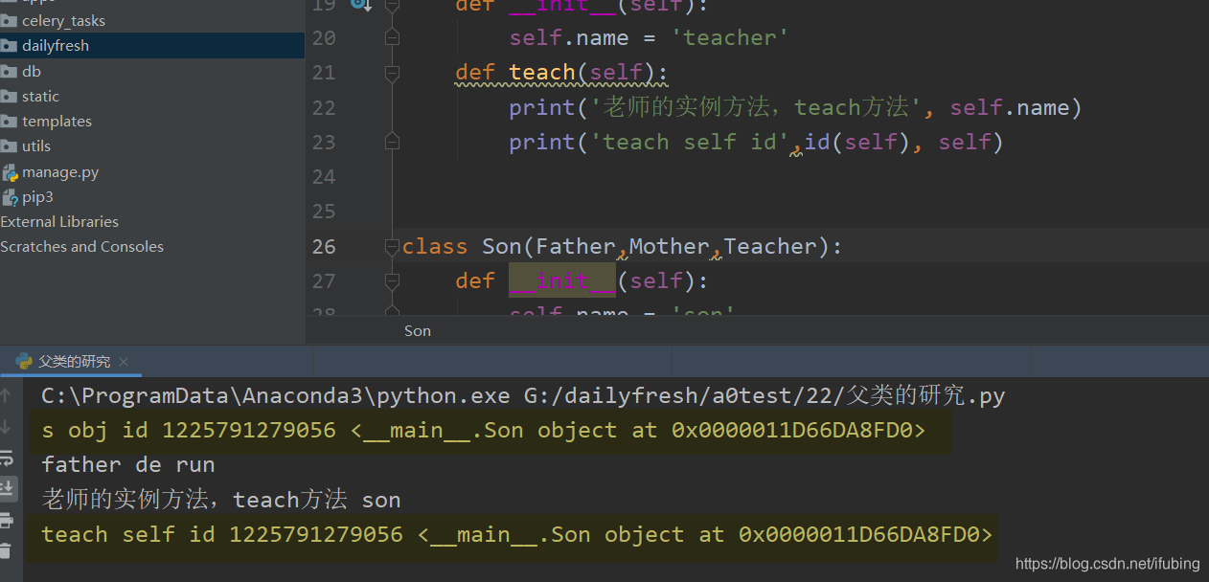Click the Son breadcrumb below the editor
Screen dimensions: 1209x582
pos(418,331)
